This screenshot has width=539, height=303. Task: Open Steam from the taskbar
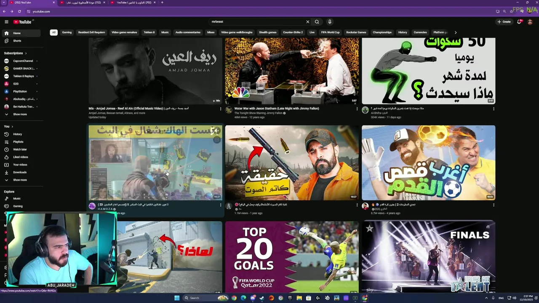(262, 298)
